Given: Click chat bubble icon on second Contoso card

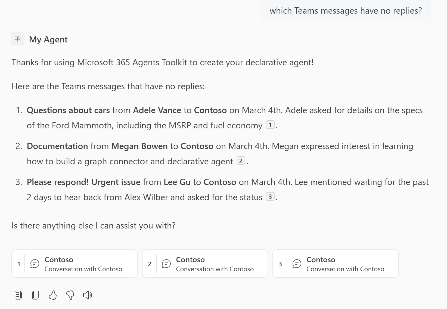Looking at the screenshot, I should point(166,264).
